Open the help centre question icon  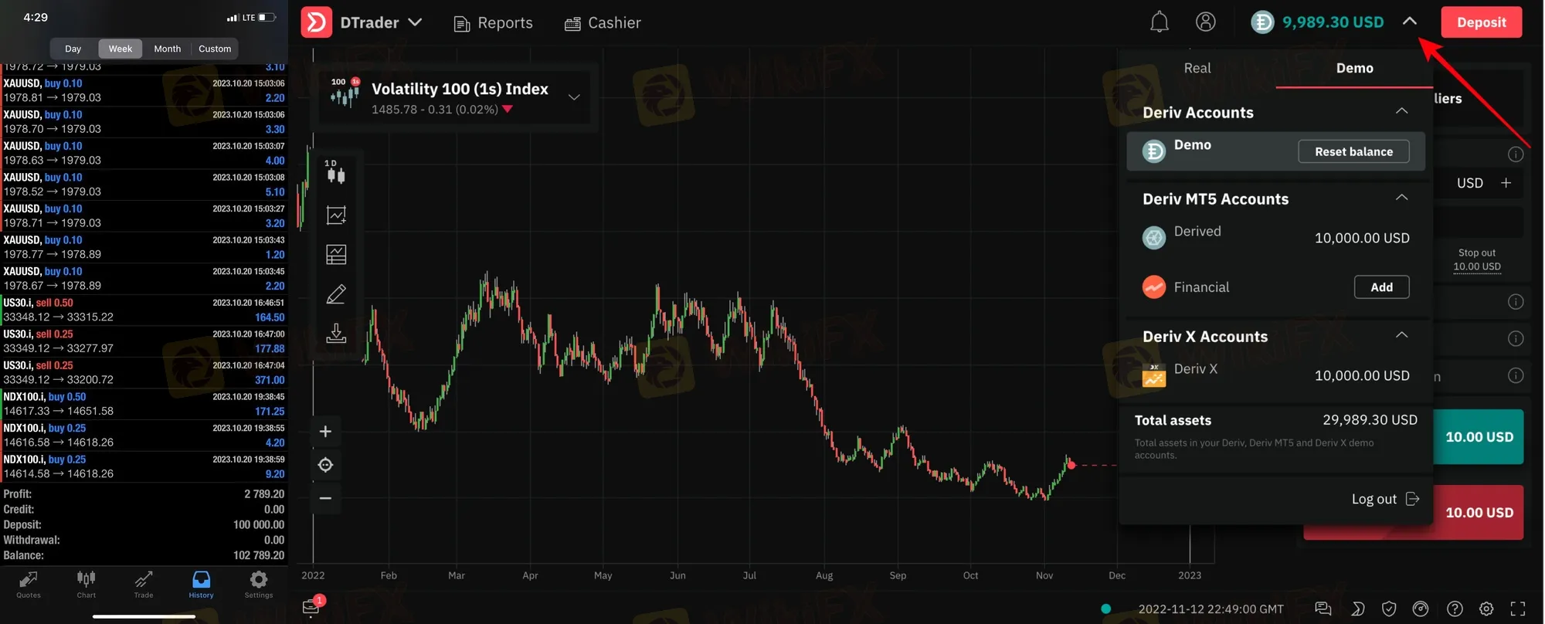tap(1455, 609)
